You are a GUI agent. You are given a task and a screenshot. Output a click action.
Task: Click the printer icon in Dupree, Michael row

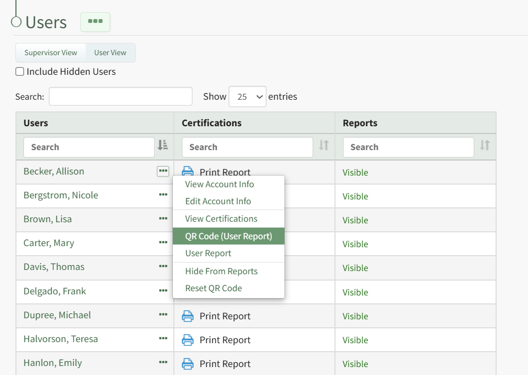tap(188, 316)
